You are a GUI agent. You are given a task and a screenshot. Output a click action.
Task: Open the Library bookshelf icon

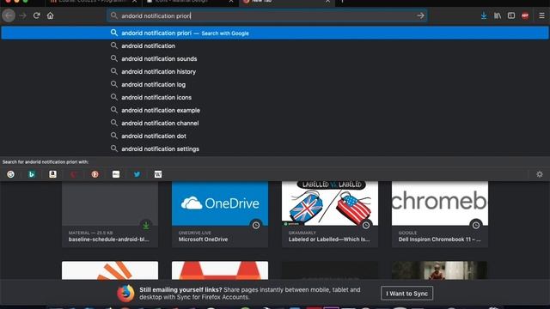(498, 15)
